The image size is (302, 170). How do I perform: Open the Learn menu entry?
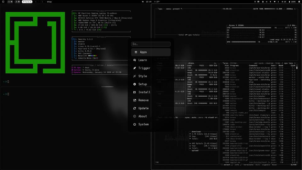[x=151, y=60]
